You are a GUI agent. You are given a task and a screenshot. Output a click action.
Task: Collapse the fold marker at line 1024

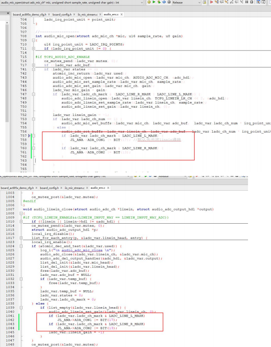pos(21,246)
